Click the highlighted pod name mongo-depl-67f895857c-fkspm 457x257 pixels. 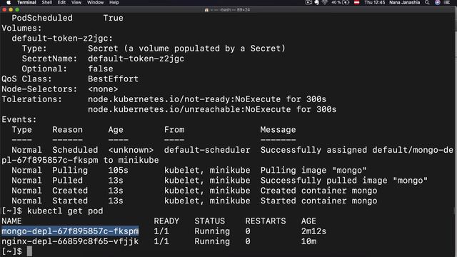tap(70, 231)
